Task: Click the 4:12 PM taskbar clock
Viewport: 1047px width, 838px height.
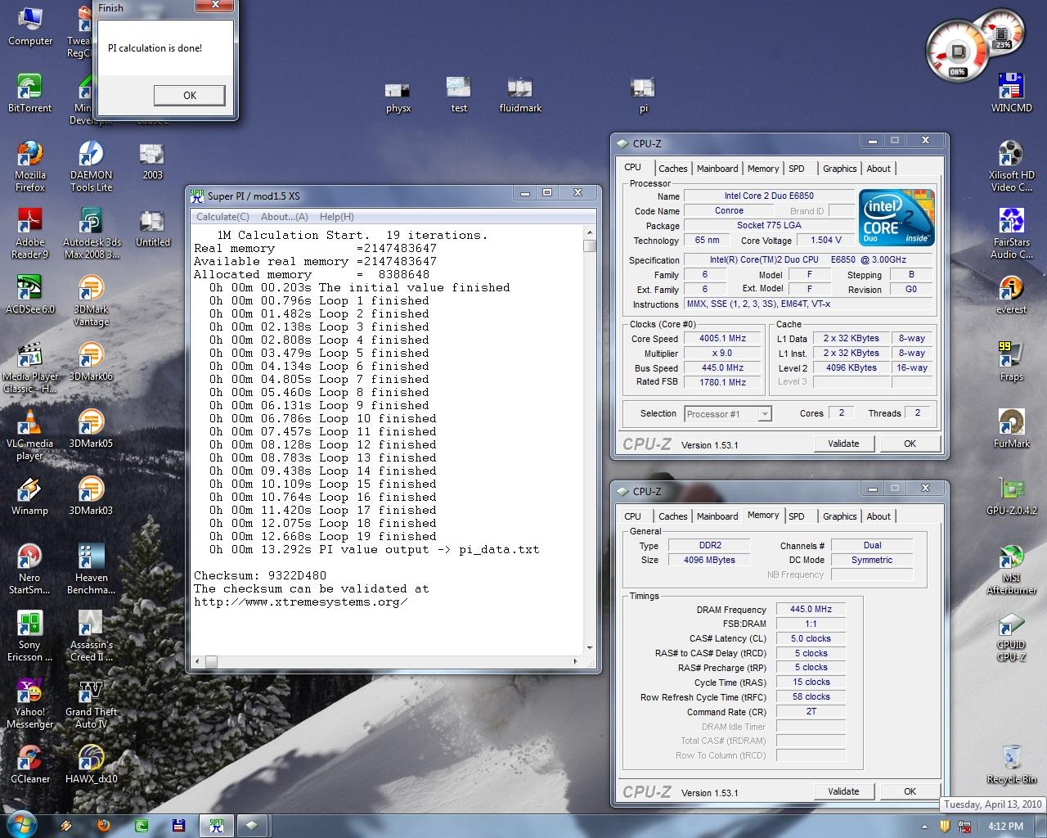Action: [1005, 827]
